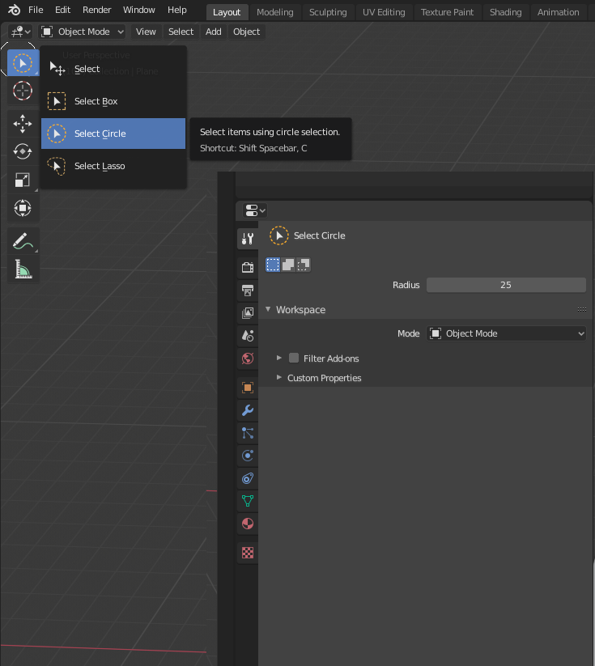Open the Object Data properties tab
This screenshot has height=666, width=595.
click(248, 501)
